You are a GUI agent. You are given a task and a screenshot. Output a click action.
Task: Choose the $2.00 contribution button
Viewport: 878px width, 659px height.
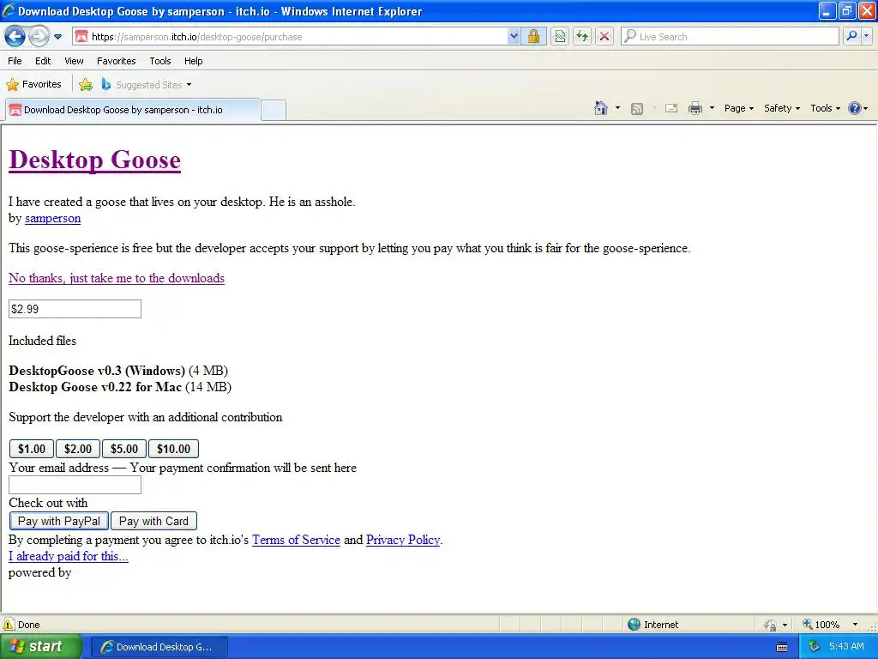(78, 449)
